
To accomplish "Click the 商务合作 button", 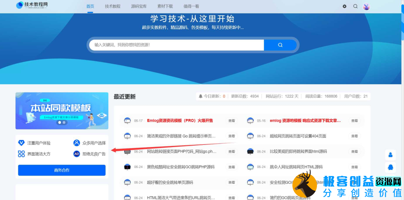I will 62,170.
